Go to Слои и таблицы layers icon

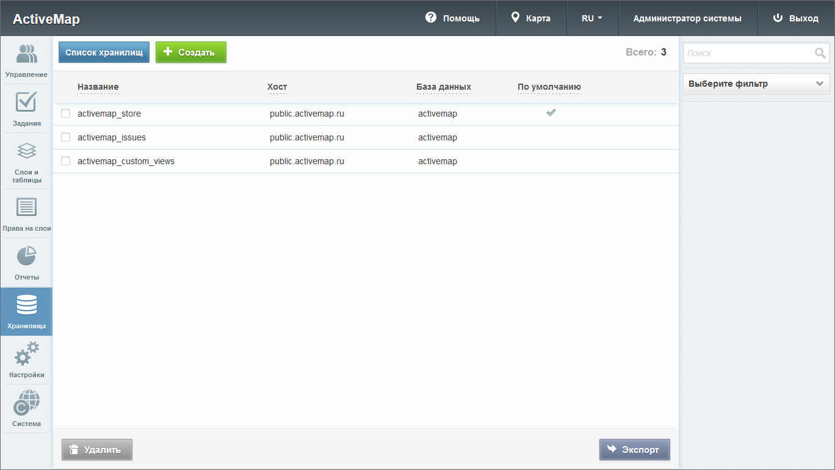[26, 151]
